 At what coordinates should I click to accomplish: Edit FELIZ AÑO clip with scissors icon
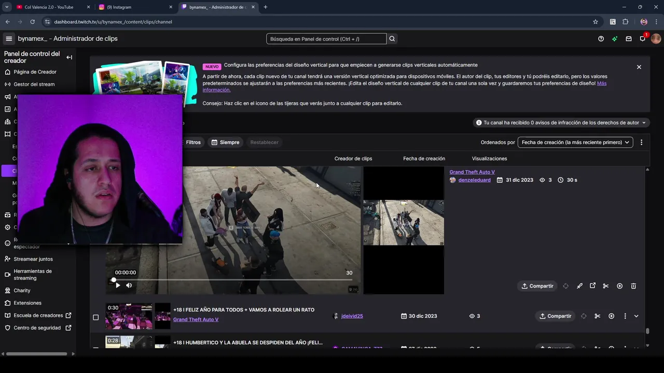coord(597,316)
